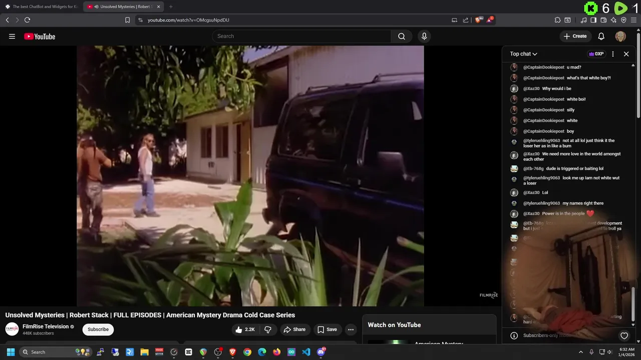The image size is (641, 360).
Task: Open Firefox from the taskbar
Action: (277, 352)
